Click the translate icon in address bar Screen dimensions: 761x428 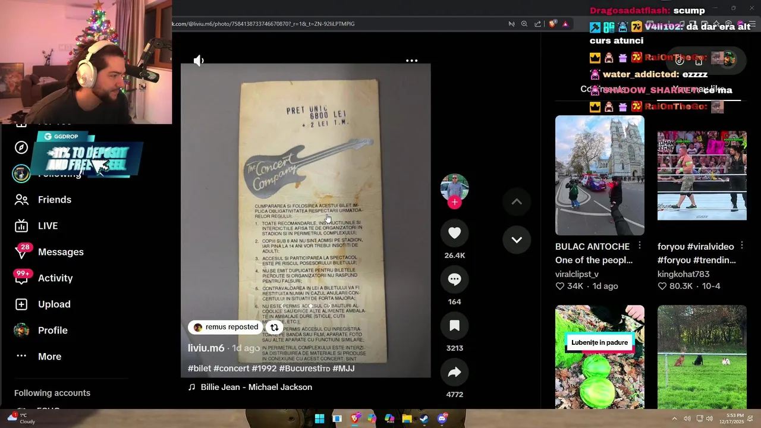pyautogui.click(x=511, y=24)
